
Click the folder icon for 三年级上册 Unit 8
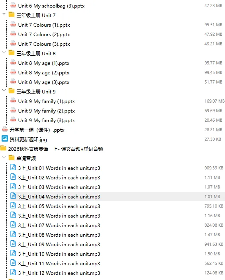click(x=12, y=52)
